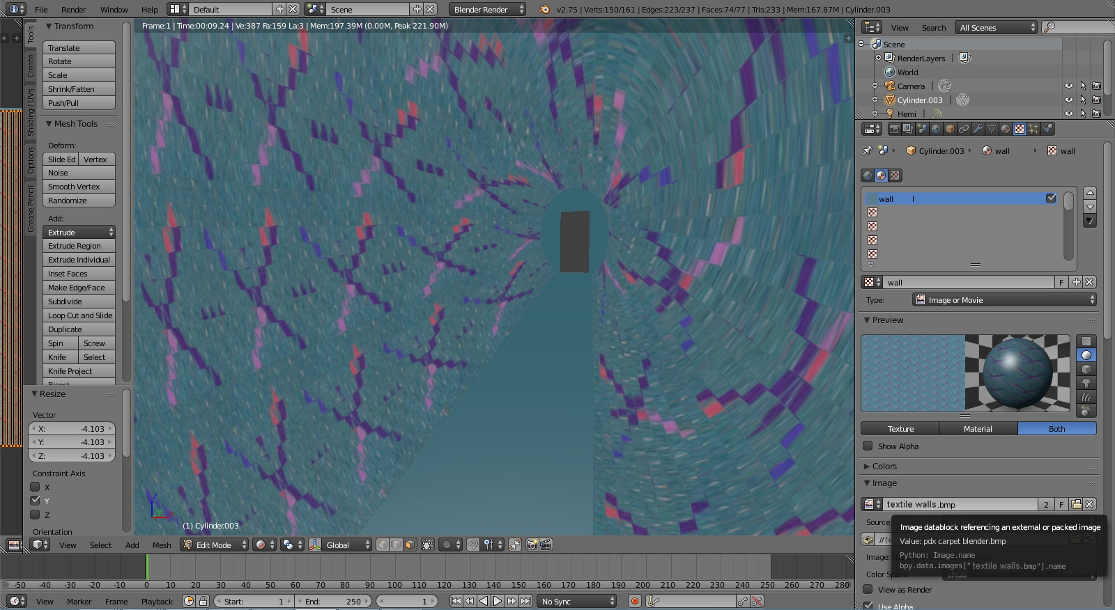Open the Render menu
The height and width of the screenshot is (610, 1115).
73,10
